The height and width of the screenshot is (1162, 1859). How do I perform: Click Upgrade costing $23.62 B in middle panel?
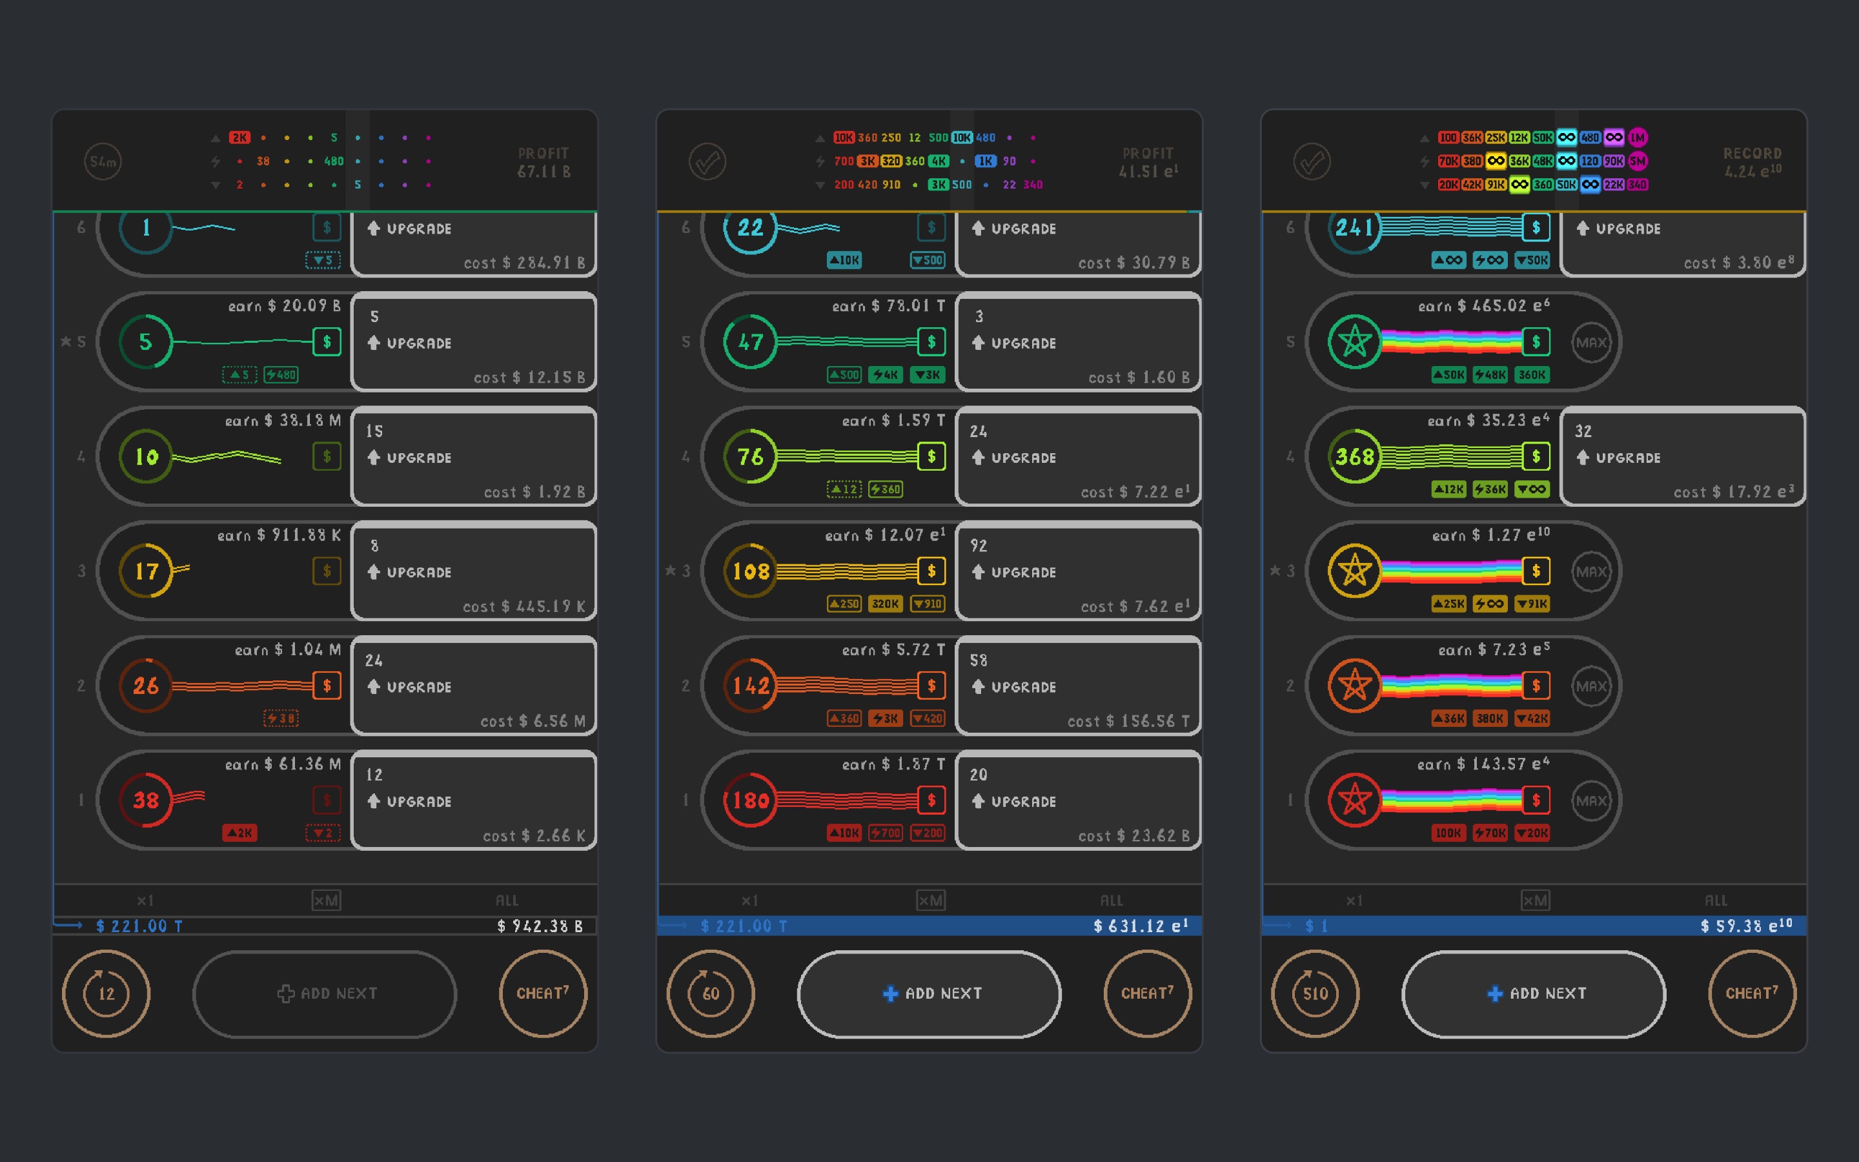tap(1079, 800)
